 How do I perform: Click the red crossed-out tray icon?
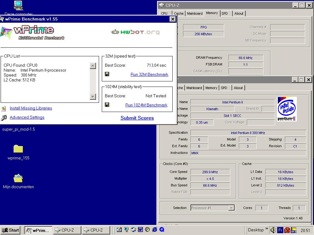click(x=287, y=230)
